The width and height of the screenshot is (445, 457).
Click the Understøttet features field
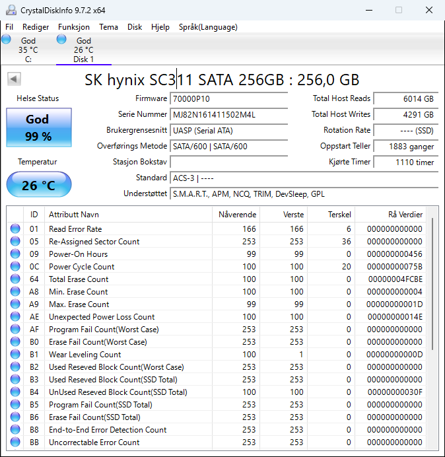click(x=304, y=193)
